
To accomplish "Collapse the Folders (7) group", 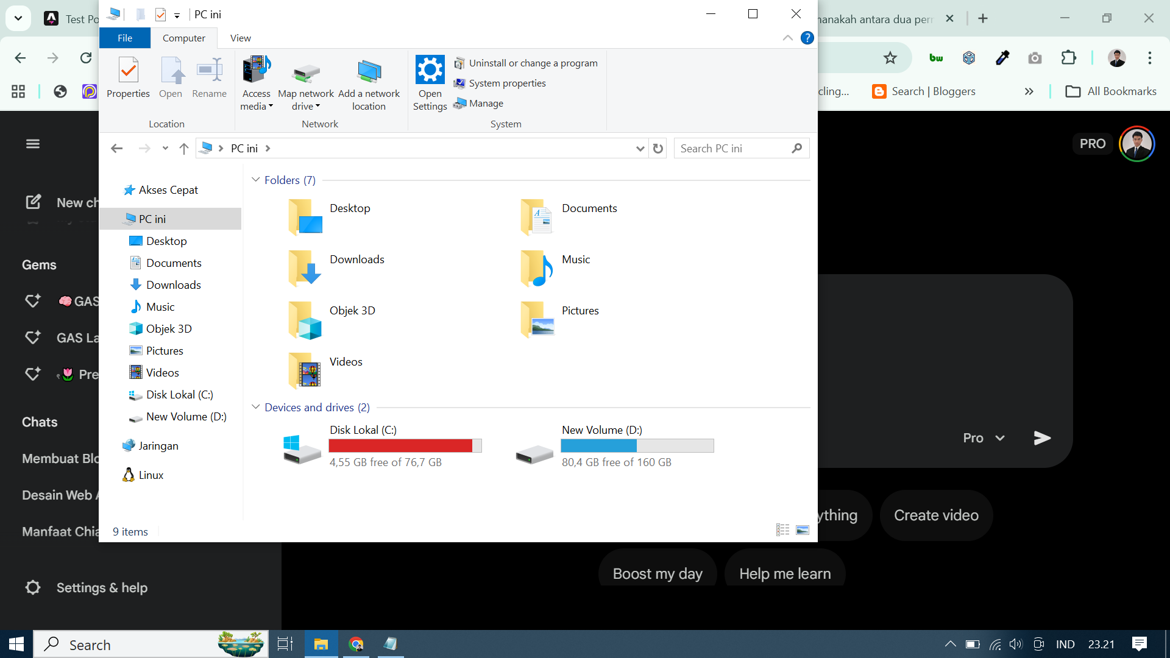I will [x=256, y=180].
